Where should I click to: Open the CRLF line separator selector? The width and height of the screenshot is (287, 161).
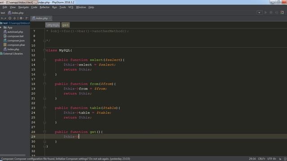[261, 159]
